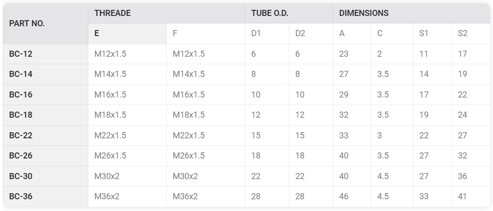The image size is (493, 211).
Task: Select part number BC-12 cell
Action: click(x=46, y=54)
